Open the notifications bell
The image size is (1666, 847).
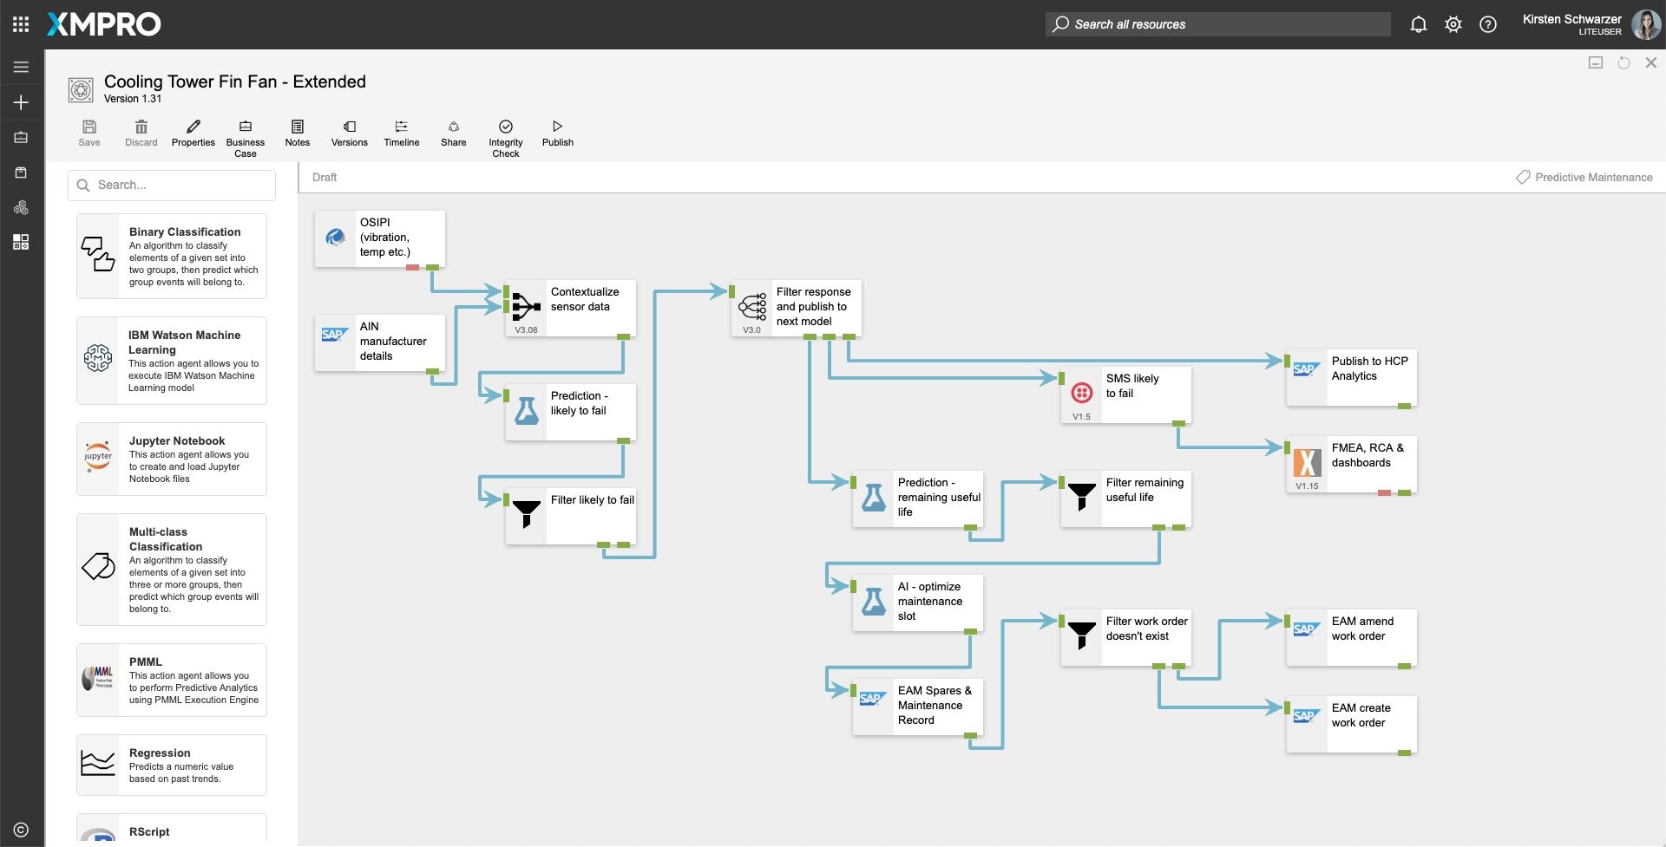[x=1418, y=24]
